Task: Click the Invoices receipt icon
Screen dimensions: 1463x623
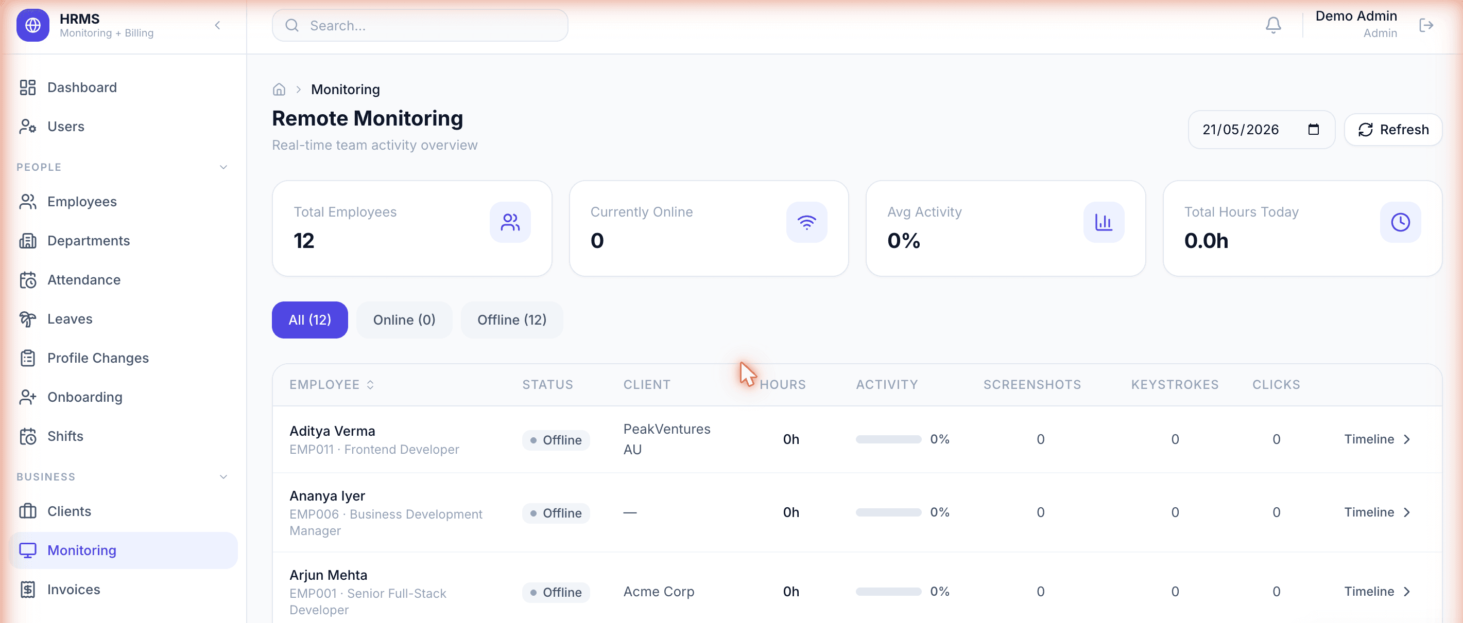Action: pyautogui.click(x=28, y=590)
